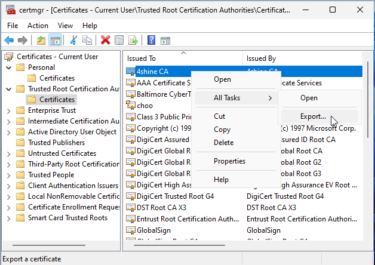Click the blue Help toolbar icon
Image resolution: width=375 pixels, height=265 pixels.
(x=151, y=40)
